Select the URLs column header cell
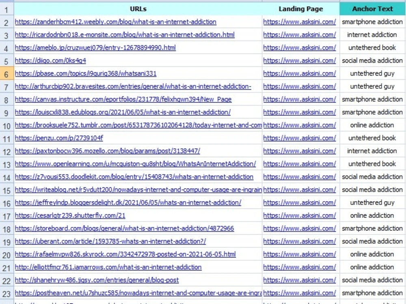The image size is (406, 304). point(138,9)
